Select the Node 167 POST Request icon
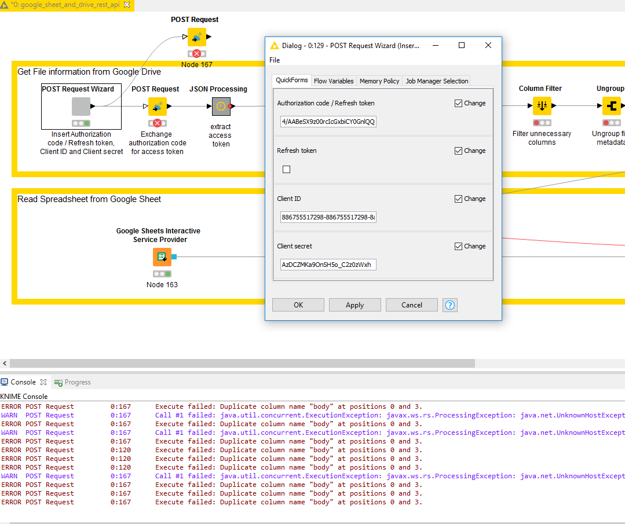 click(x=197, y=37)
